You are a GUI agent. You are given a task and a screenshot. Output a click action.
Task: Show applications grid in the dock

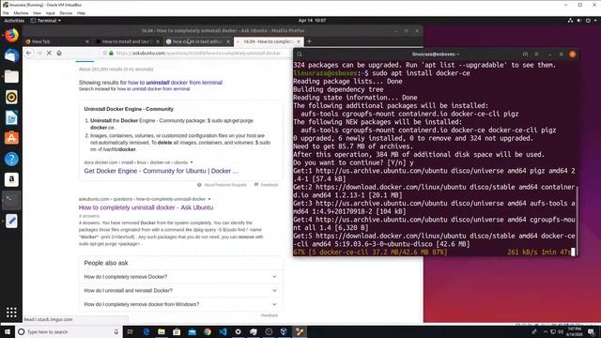pos(11,313)
